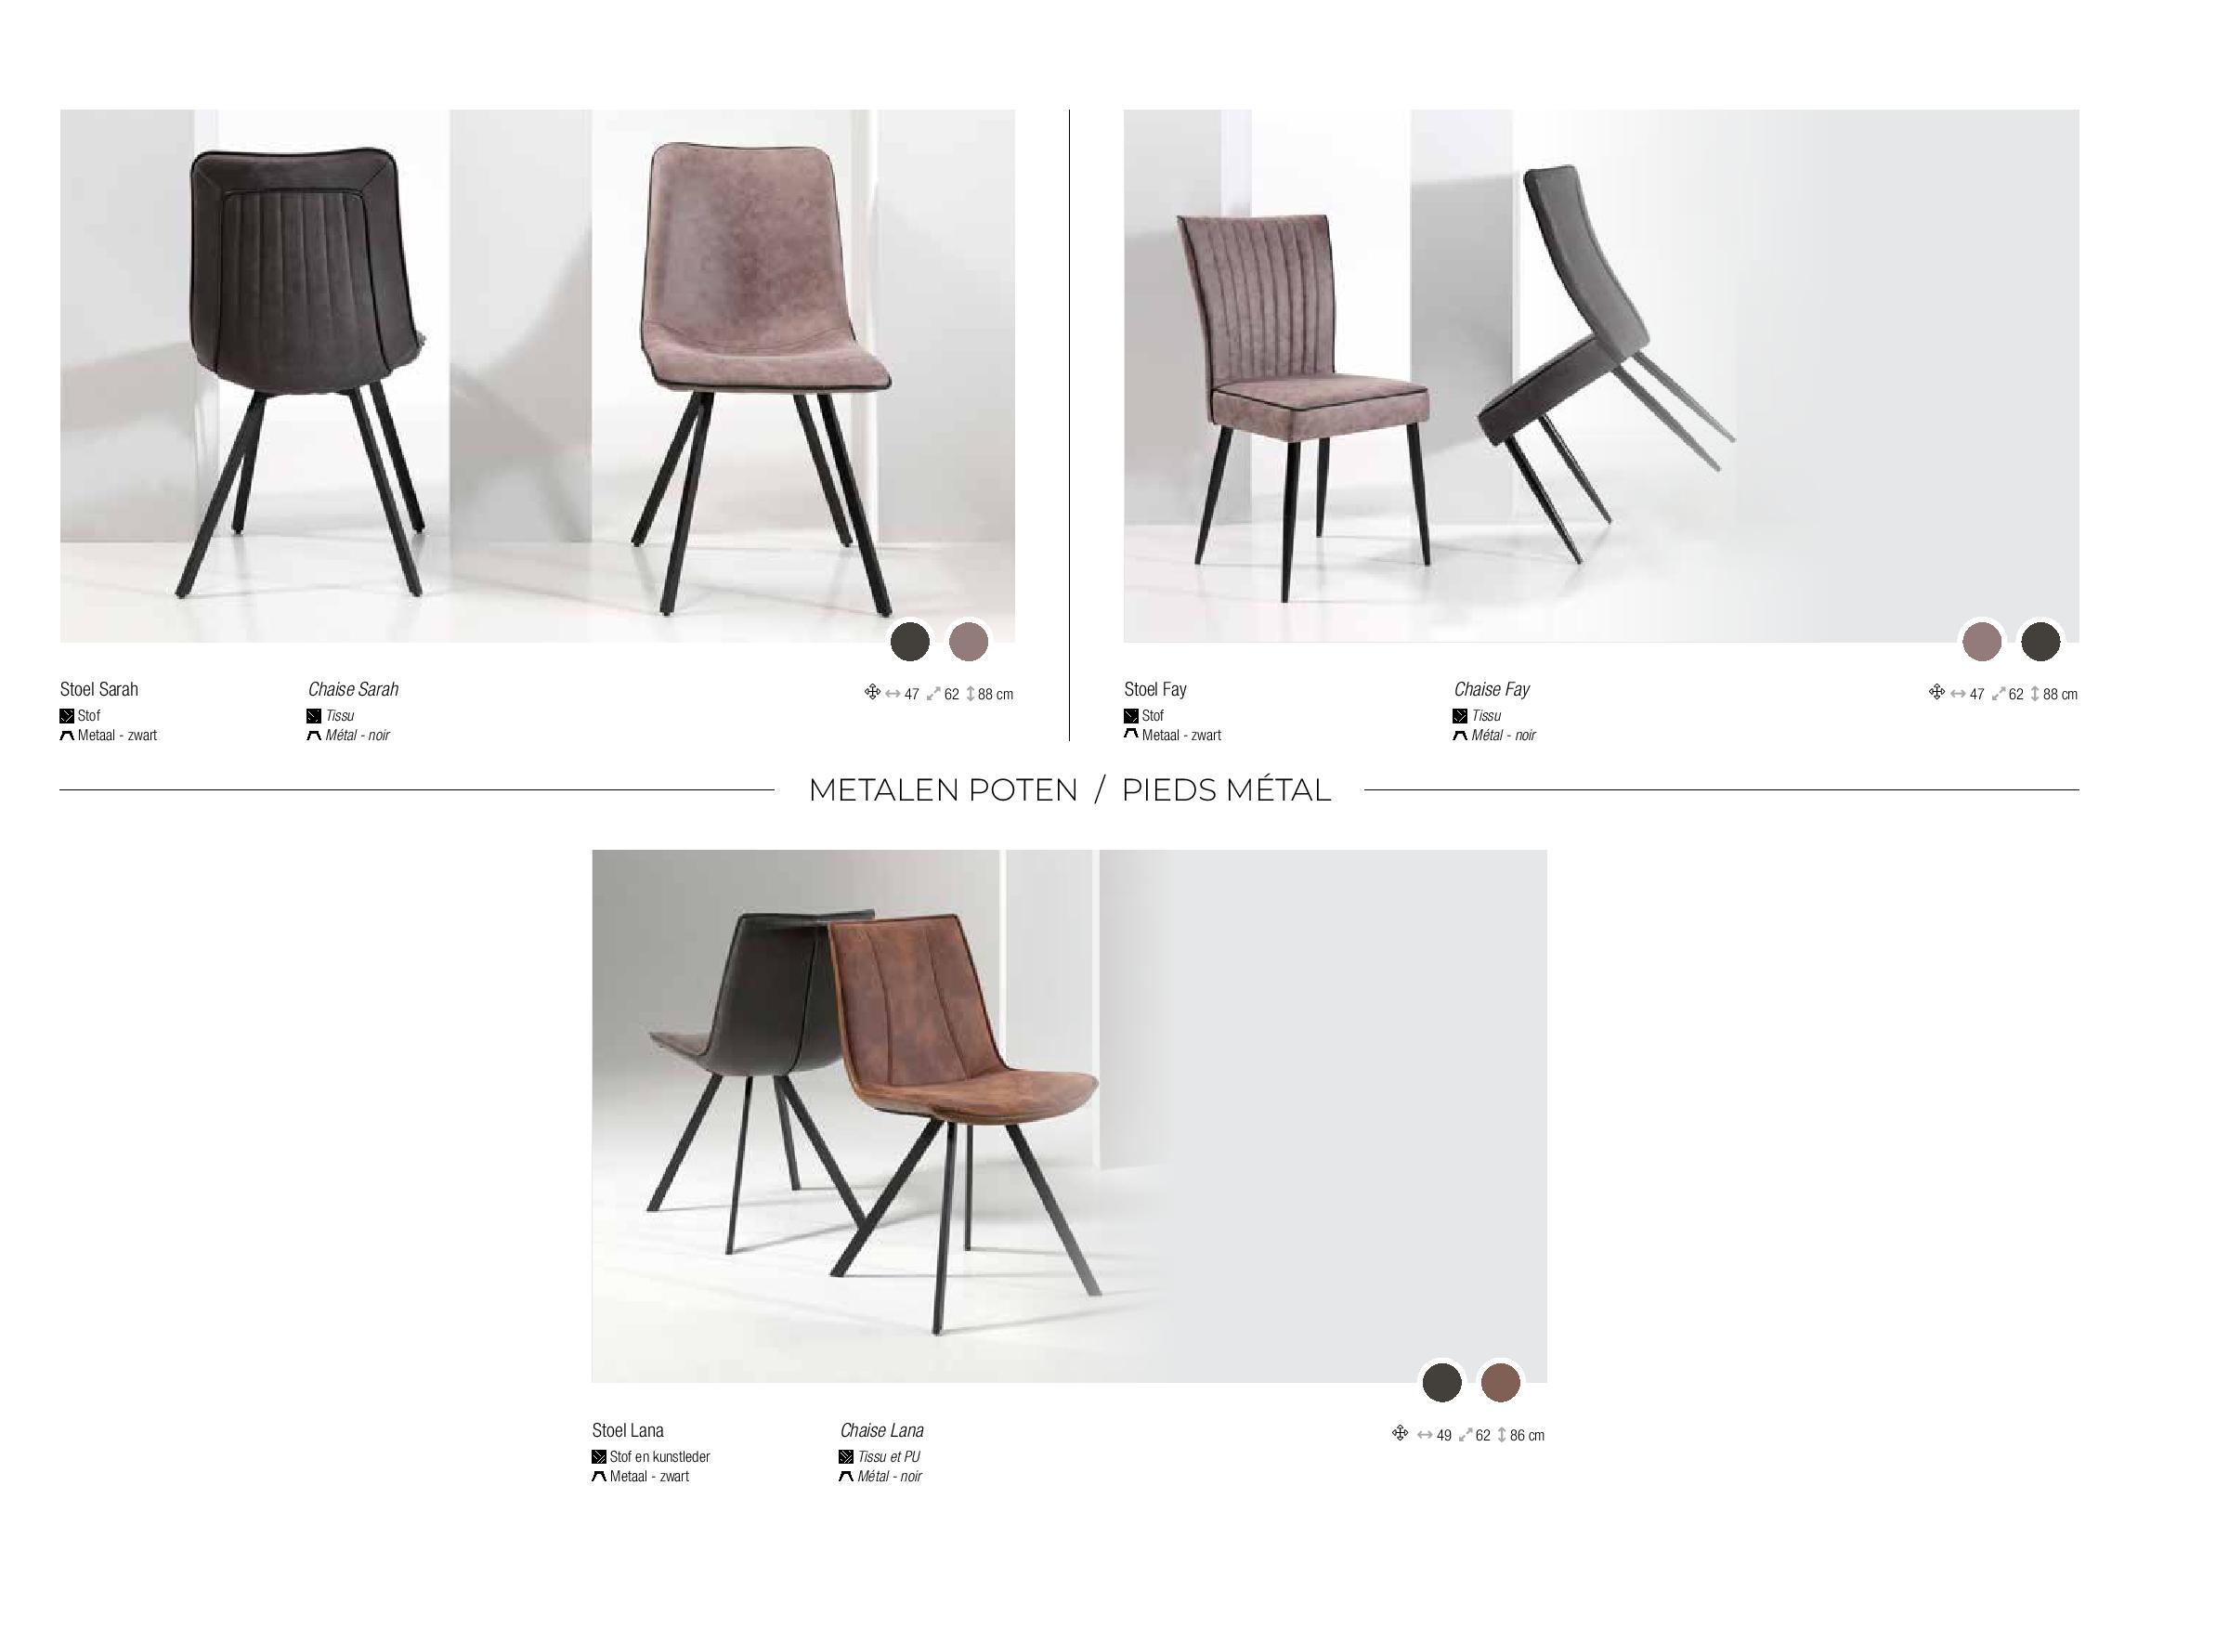The height and width of the screenshot is (1629, 2216).
Task: Click the dimensions icon beside Stoel Lana sizes
Action: point(1400,1433)
